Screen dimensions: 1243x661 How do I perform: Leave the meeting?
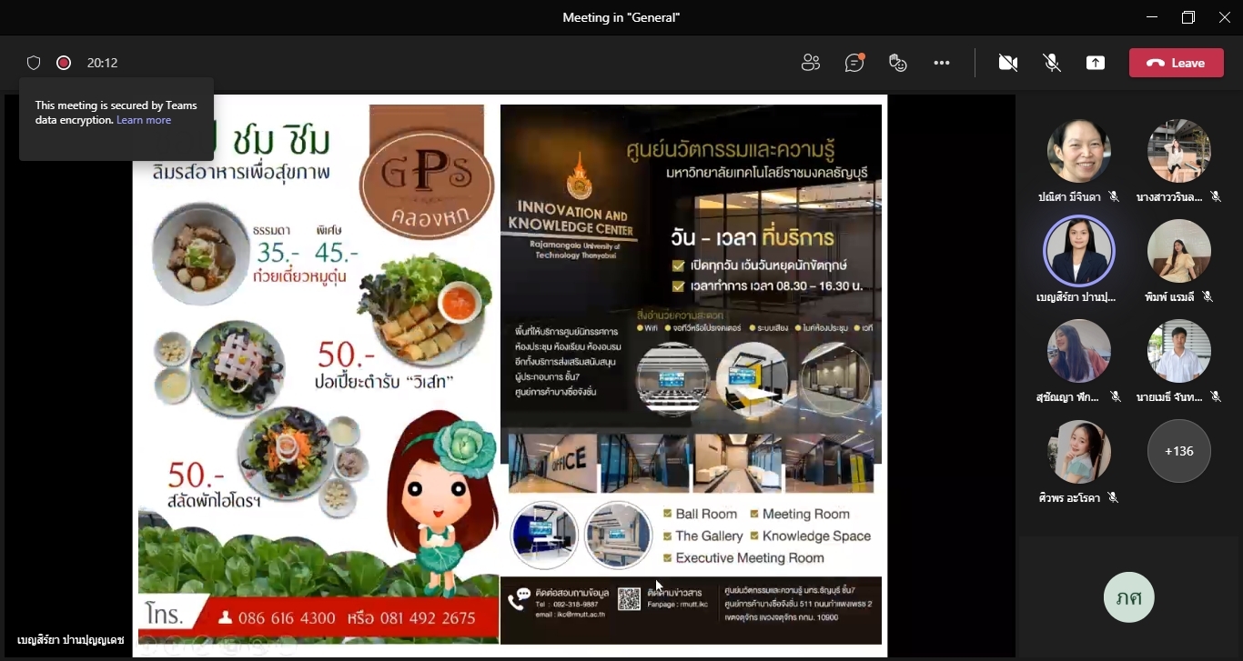tap(1176, 63)
